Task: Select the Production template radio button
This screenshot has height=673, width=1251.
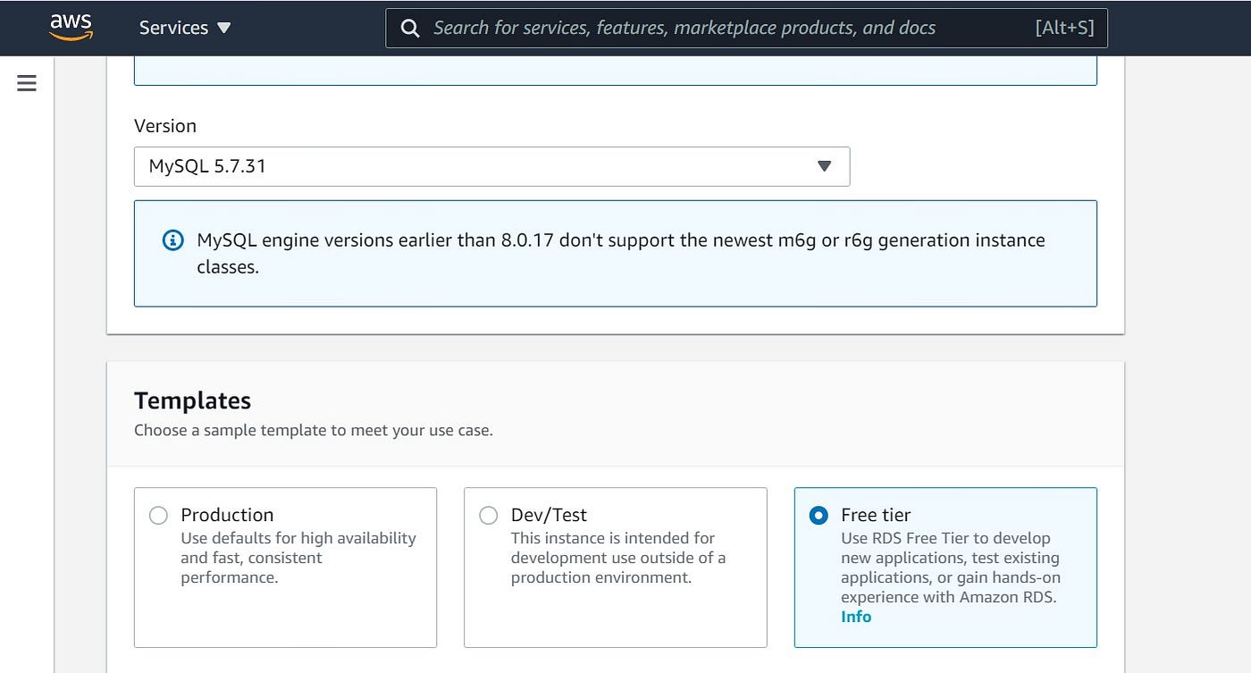Action: [x=158, y=515]
